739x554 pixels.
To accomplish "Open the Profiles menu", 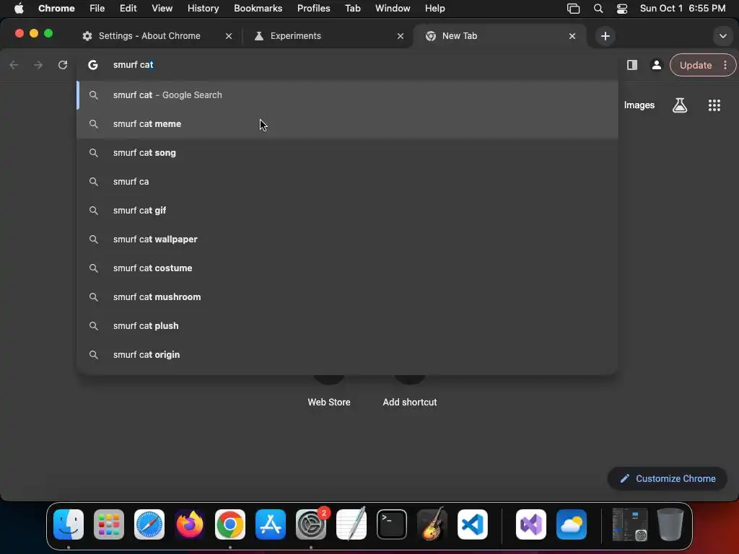I will [x=313, y=9].
